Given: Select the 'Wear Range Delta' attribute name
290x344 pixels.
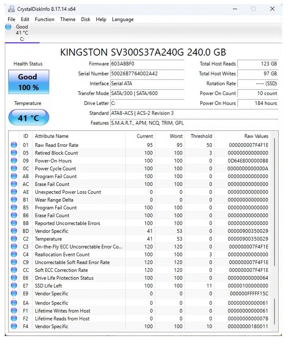Looking at the screenshot, I should pos(54,200).
